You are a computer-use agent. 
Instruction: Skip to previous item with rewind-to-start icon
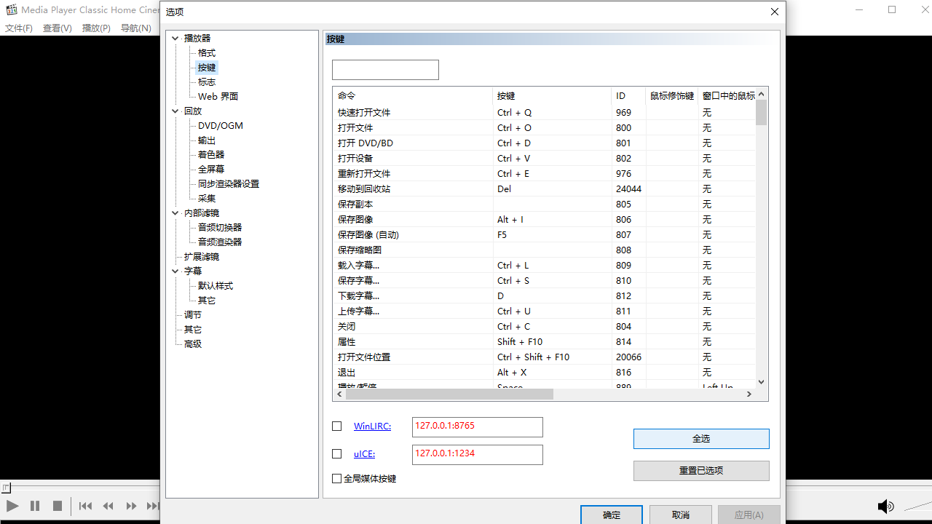[84, 506]
